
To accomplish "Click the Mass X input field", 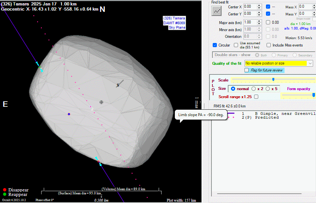I will click(305, 7).
